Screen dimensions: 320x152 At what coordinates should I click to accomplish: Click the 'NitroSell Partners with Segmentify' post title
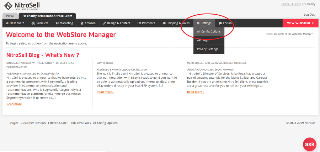click(x=41, y=65)
